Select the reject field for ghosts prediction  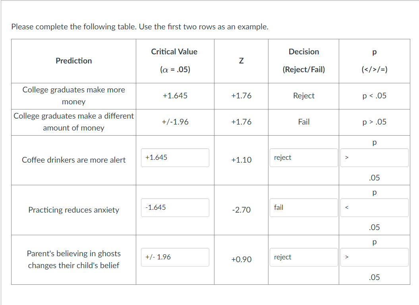(x=303, y=257)
